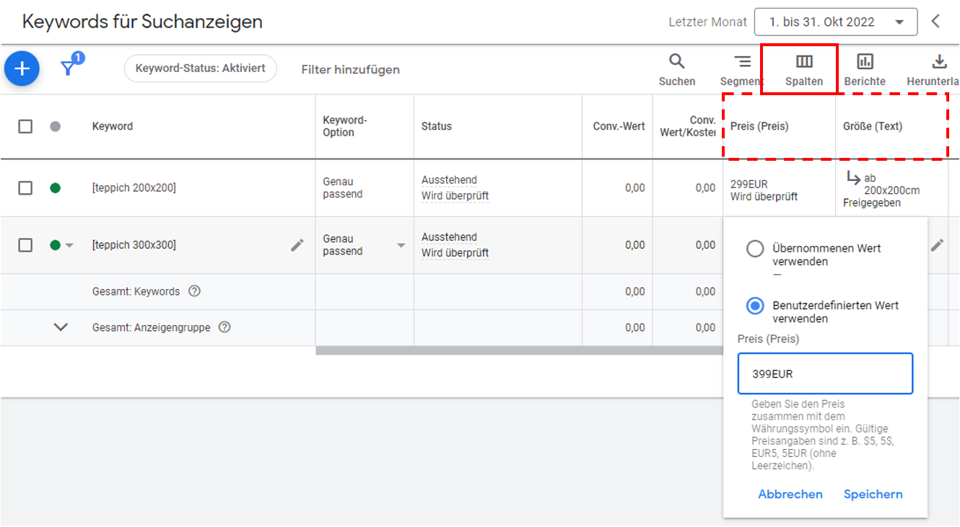Click Abbrechen to cancel the edit
The height and width of the screenshot is (527, 960).
[790, 494]
